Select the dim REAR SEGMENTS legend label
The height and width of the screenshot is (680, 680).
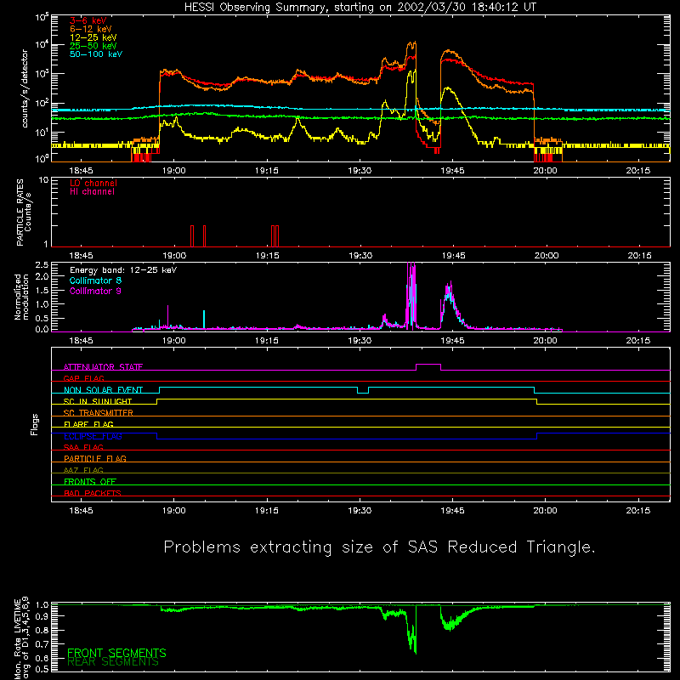coord(113,662)
